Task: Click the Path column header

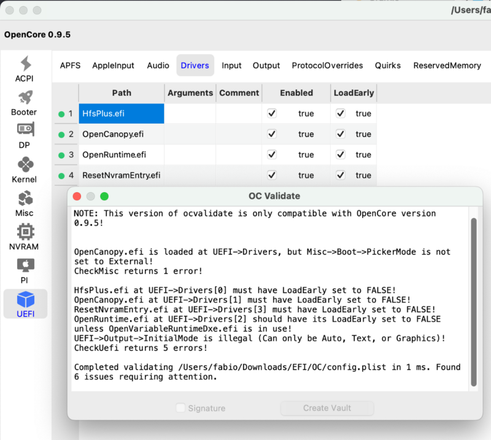Action: (122, 93)
